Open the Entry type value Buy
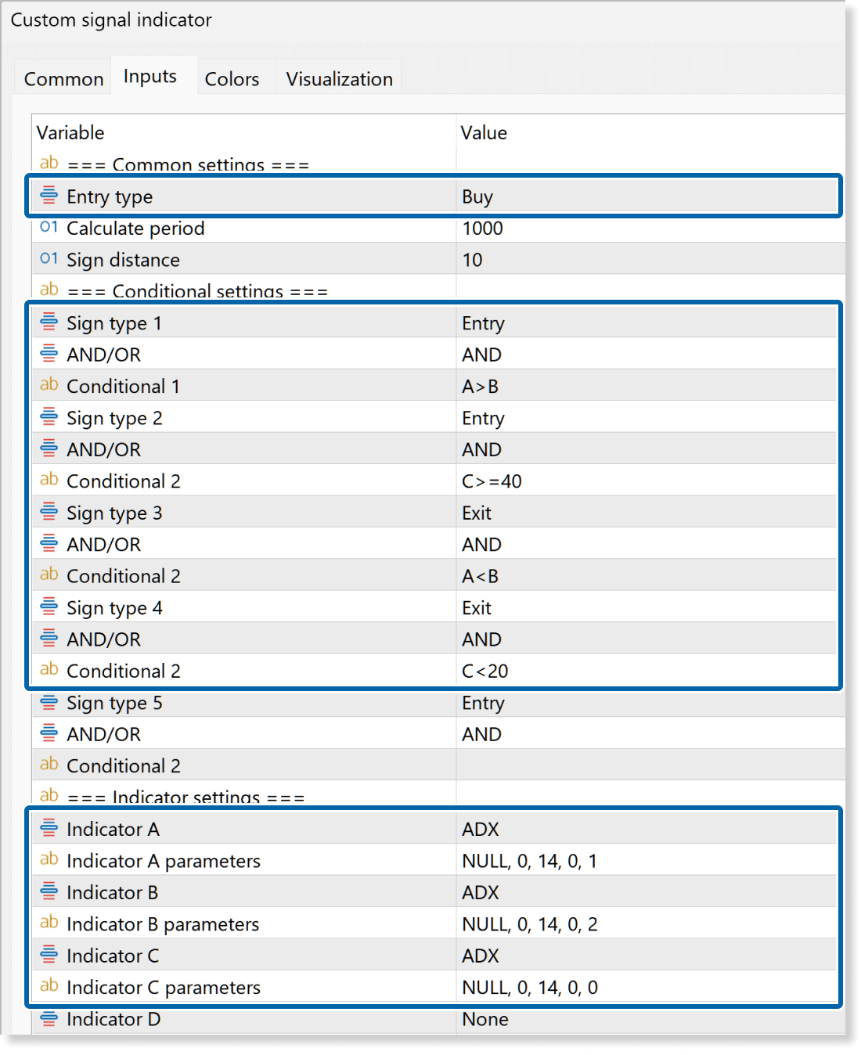 click(x=477, y=197)
